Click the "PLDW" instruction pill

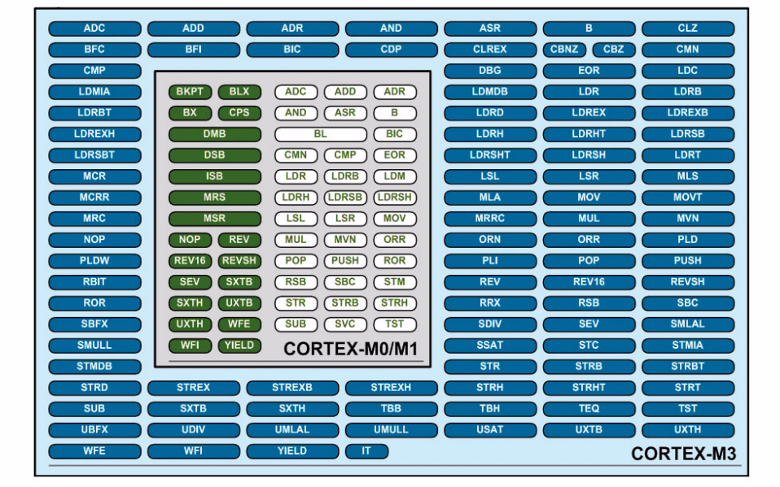coord(94,261)
